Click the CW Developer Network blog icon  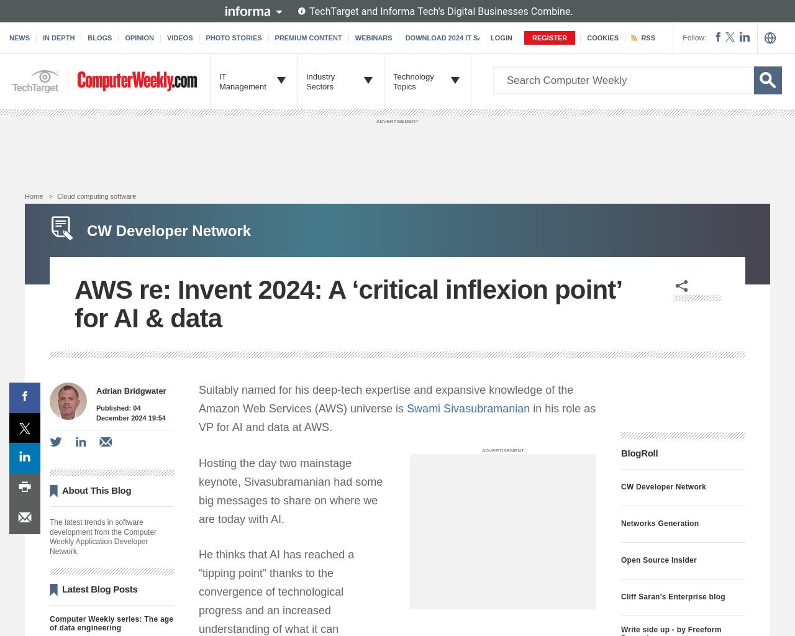[62, 228]
